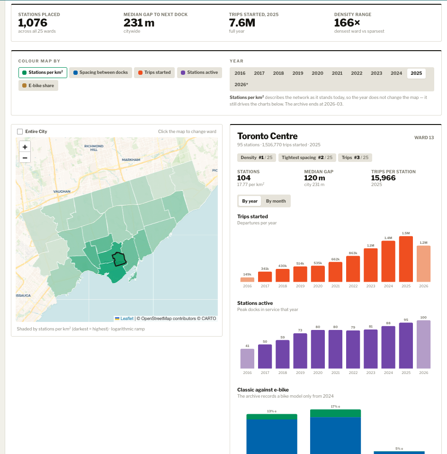Click the 2026 Trips started bar (1.2M)
This screenshot has width=447, height=454.
coord(423,264)
